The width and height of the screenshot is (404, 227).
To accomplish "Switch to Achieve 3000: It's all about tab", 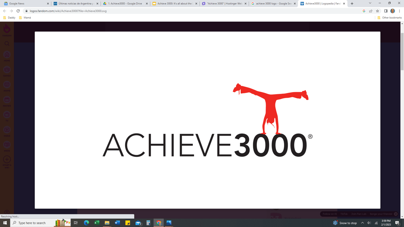I will tap(175, 4).
